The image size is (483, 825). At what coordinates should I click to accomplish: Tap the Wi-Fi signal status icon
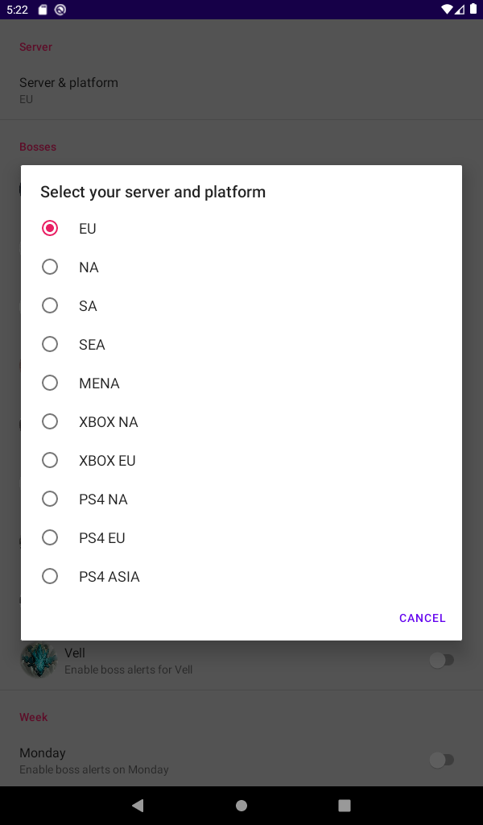pos(447,9)
